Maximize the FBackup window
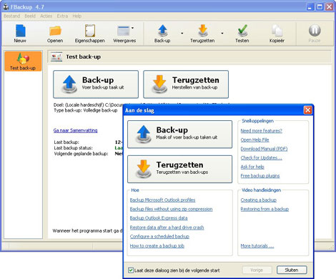This screenshot has width=336, height=279. [320, 7]
